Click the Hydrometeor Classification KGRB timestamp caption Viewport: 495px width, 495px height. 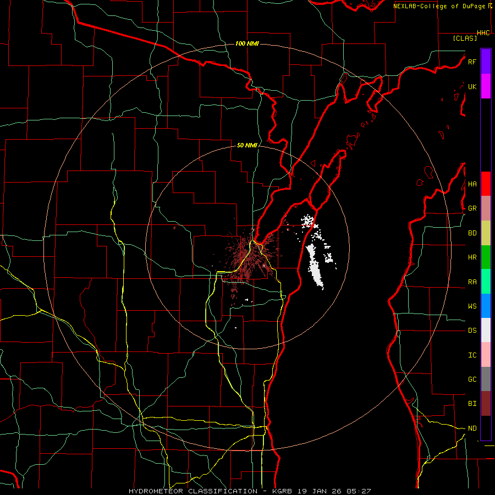[x=250, y=491]
